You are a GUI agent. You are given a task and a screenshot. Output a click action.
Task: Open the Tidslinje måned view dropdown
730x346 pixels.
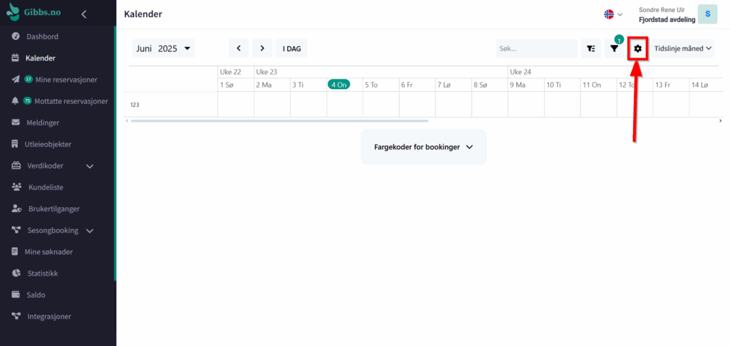683,48
